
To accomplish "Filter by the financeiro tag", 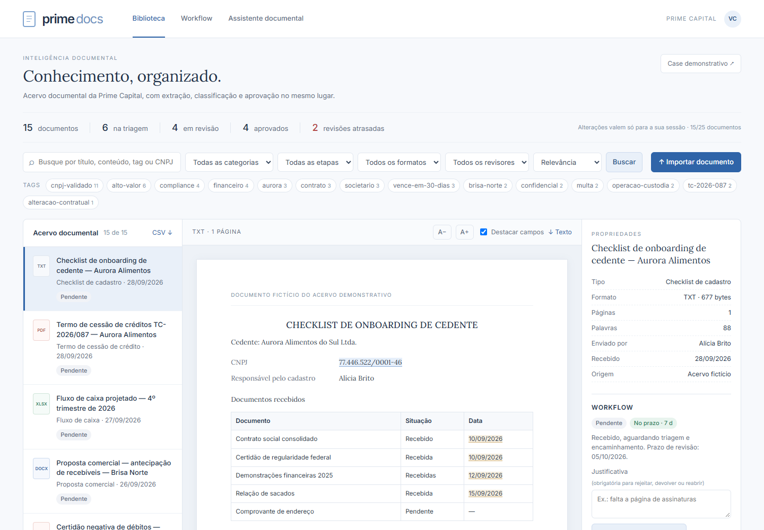I will 231,185.
